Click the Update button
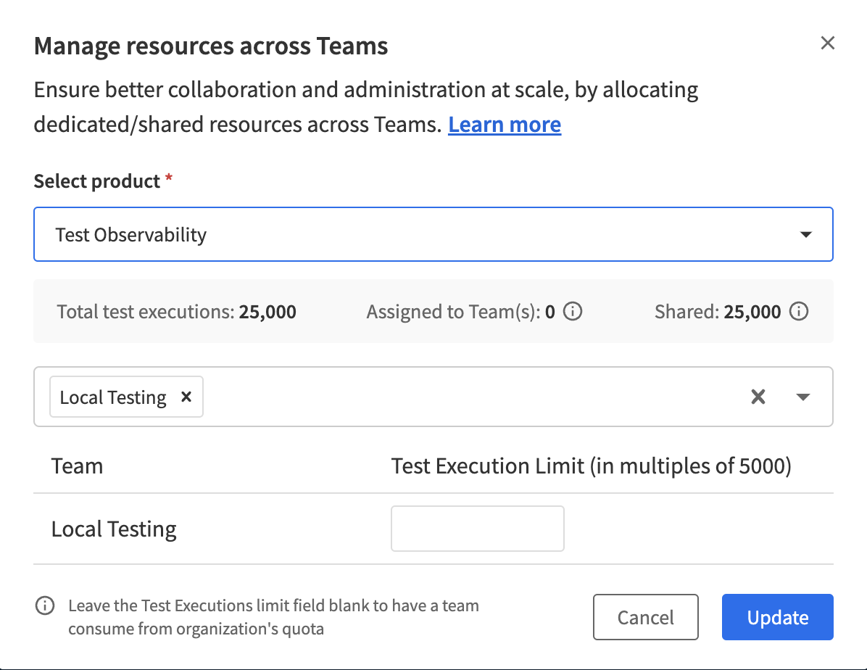 pos(777,618)
